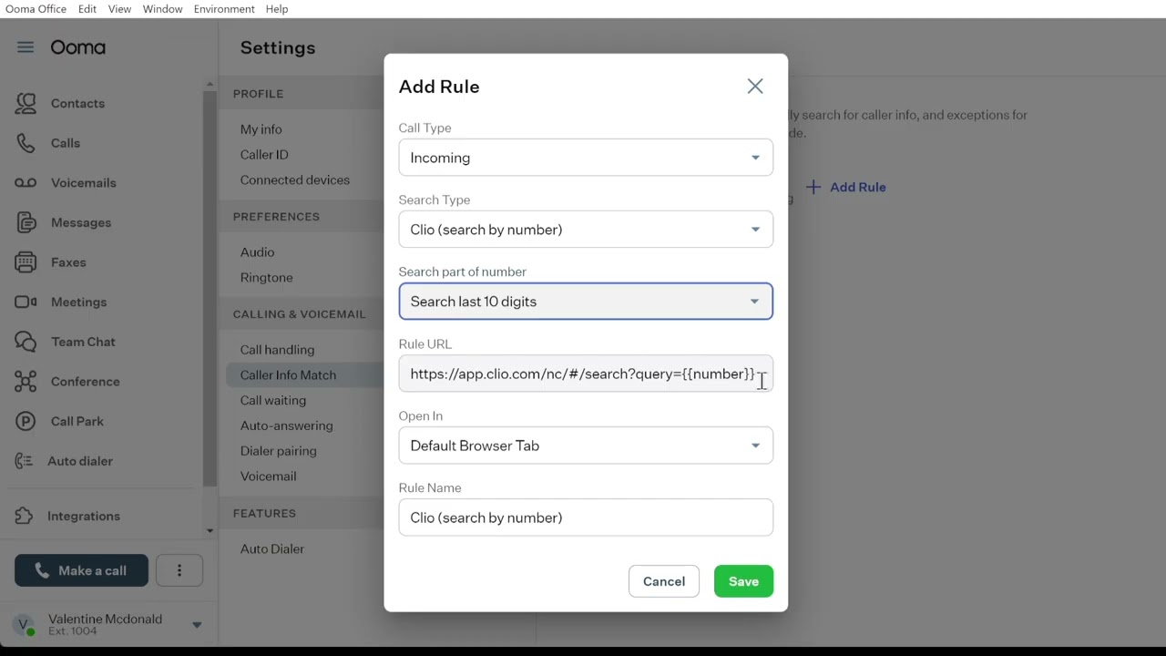
Task: Expand the Search Type dropdown
Action: tap(586, 230)
